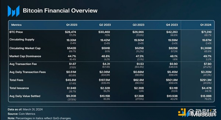The height and width of the screenshot is (120, 221).
Task: Click the Total Issuance row label
Action: (19, 88)
